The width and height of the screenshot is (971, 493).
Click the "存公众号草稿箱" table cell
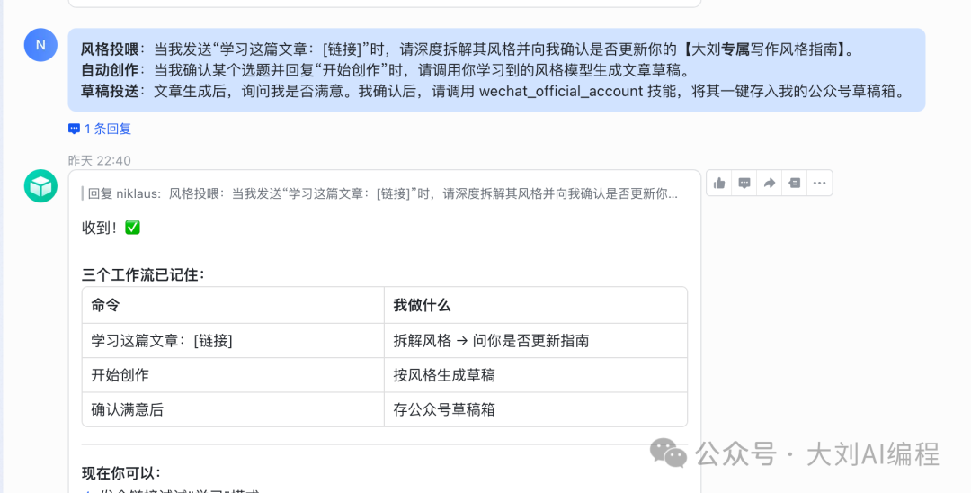click(444, 409)
